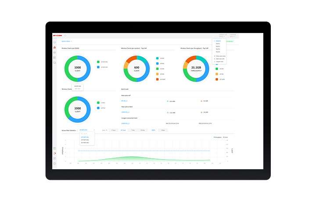Switch chart range to 1 hour
The height and width of the screenshot is (211, 316).
click(x=114, y=130)
